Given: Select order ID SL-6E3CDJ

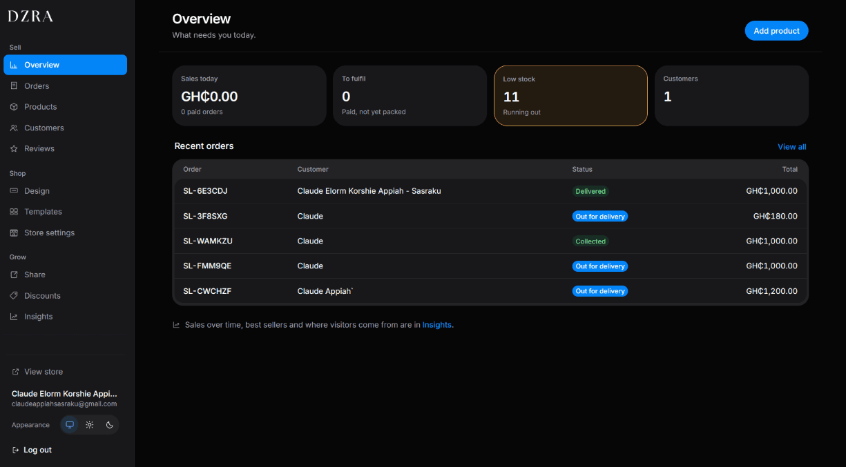Looking at the screenshot, I should [x=205, y=191].
